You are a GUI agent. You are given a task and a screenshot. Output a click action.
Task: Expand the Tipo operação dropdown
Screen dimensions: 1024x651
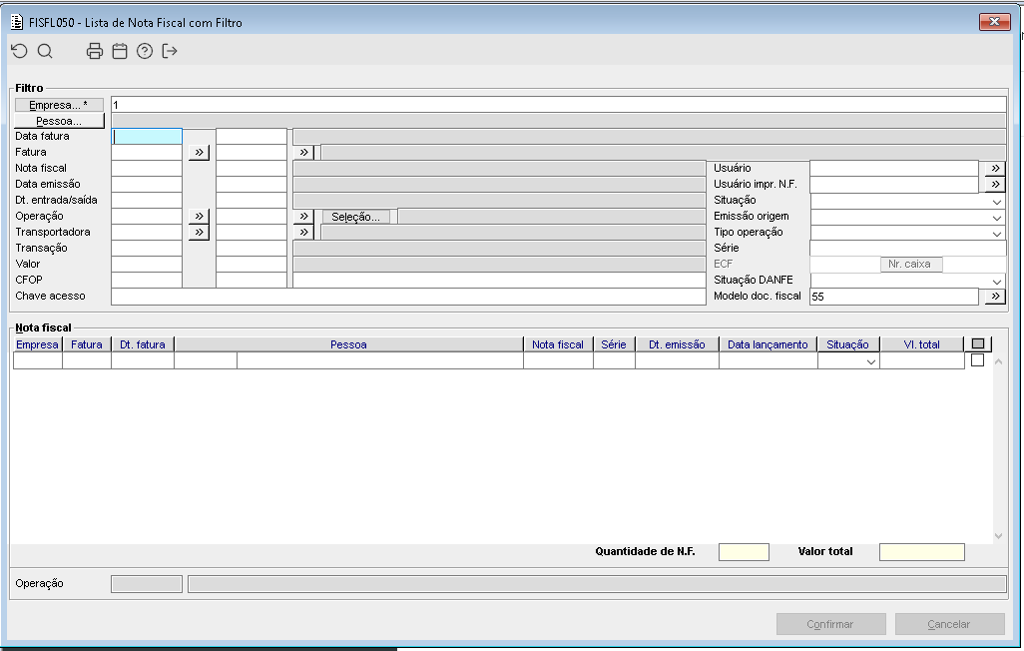click(997, 234)
